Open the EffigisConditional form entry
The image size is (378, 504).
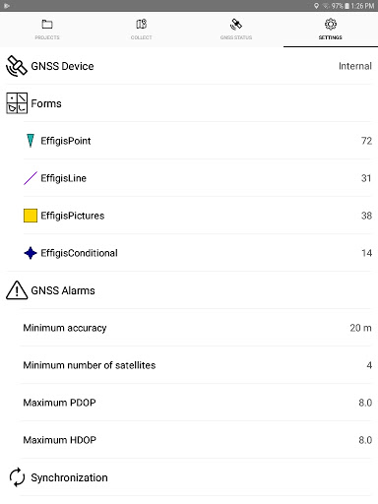198,253
